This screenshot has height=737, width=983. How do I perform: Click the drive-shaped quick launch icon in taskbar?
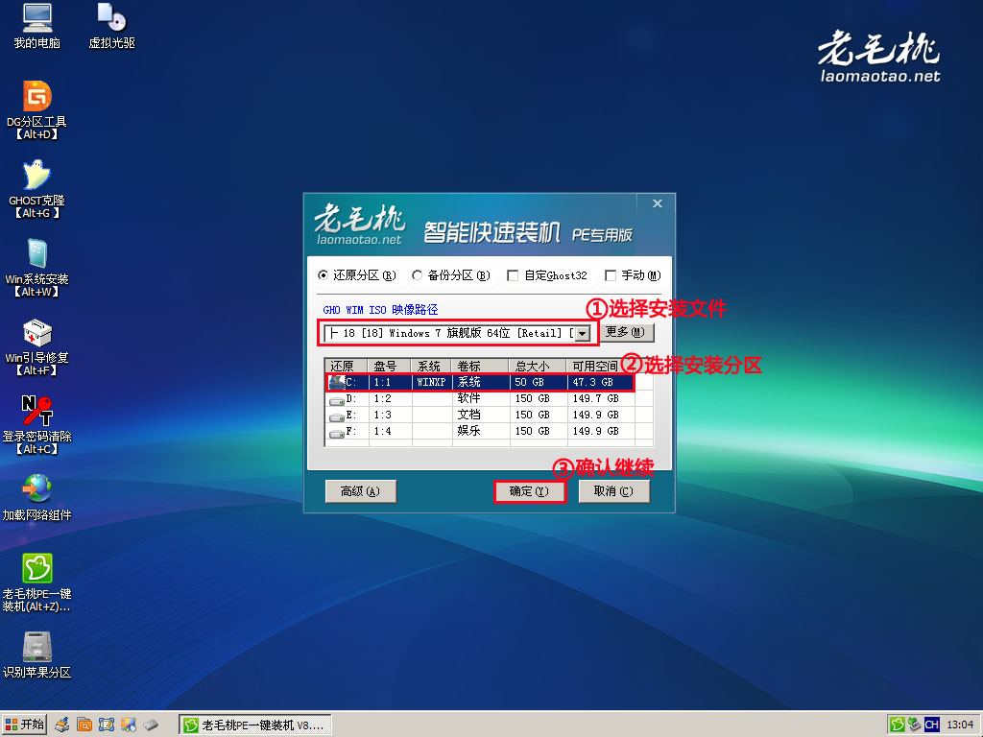click(151, 725)
